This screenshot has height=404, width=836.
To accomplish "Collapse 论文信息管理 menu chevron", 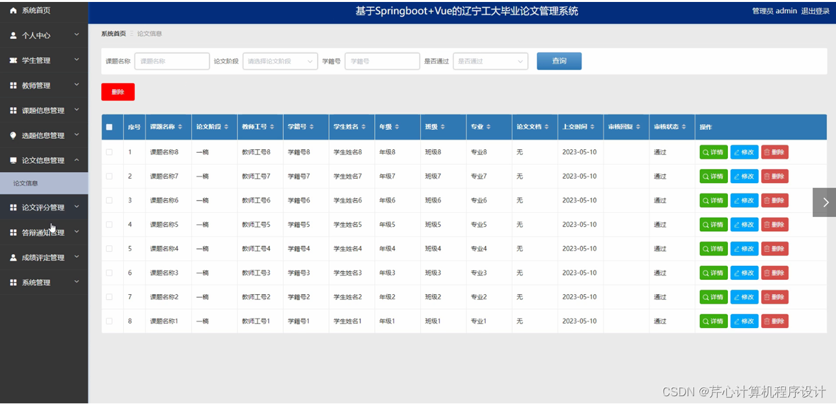I will [x=77, y=159].
